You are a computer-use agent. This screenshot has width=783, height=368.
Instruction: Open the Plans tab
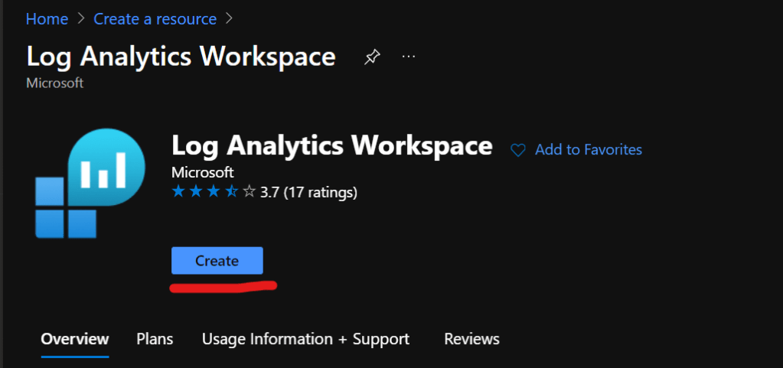pos(155,339)
